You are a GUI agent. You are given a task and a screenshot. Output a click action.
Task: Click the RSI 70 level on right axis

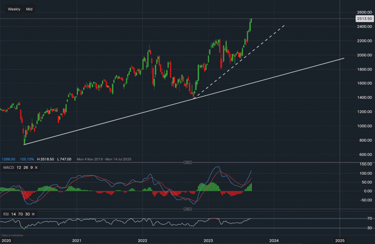point(359,219)
